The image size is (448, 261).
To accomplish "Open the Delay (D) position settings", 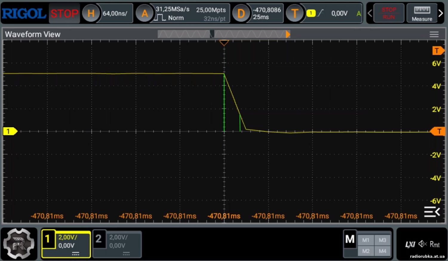I will 241,13.
